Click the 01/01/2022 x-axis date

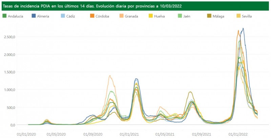pos(238,134)
